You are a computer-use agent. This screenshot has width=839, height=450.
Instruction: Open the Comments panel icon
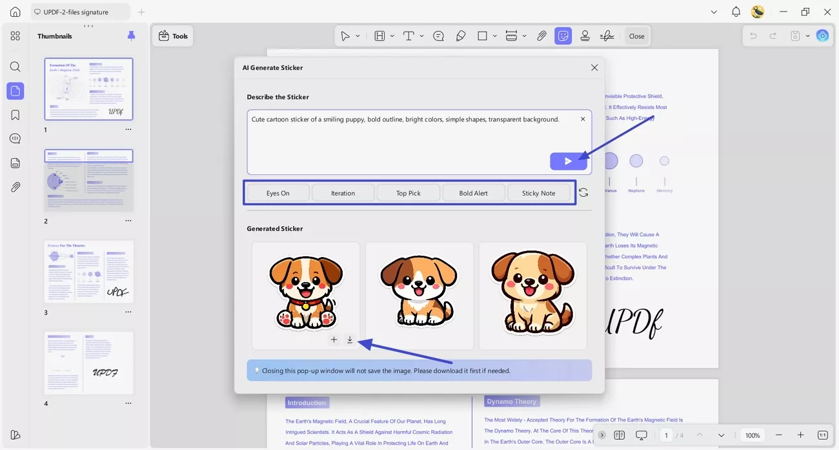coord(15,139)
